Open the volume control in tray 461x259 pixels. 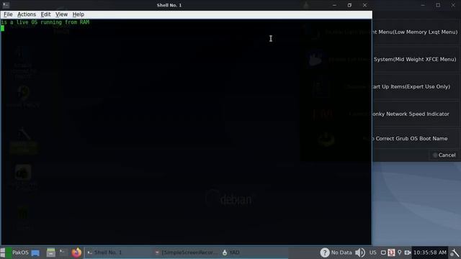tap(360, 253)
